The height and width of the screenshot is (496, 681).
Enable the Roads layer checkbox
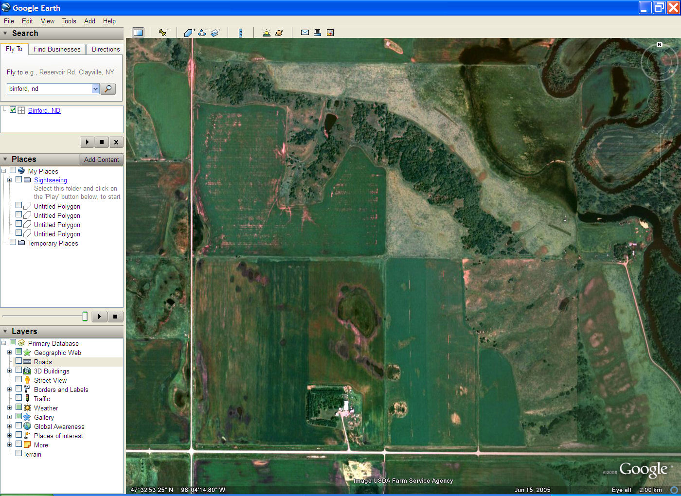pos(18,361)
